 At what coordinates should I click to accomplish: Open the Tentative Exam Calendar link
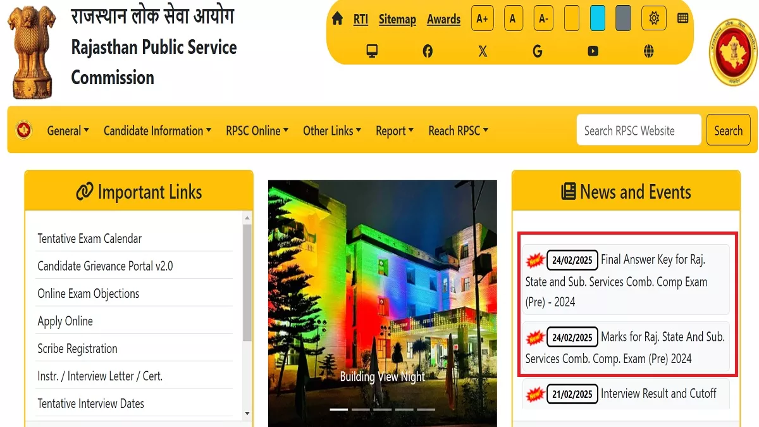(89, 238)
